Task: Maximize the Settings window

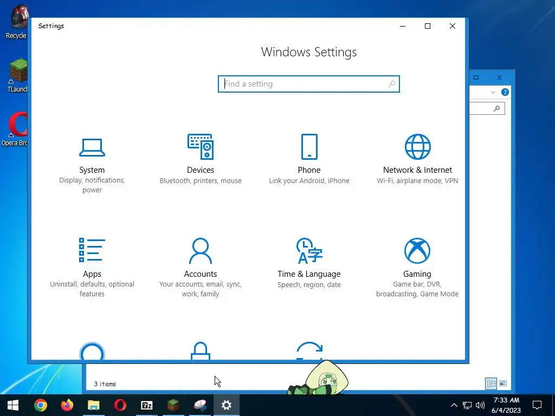Action: tap(428, 26)
